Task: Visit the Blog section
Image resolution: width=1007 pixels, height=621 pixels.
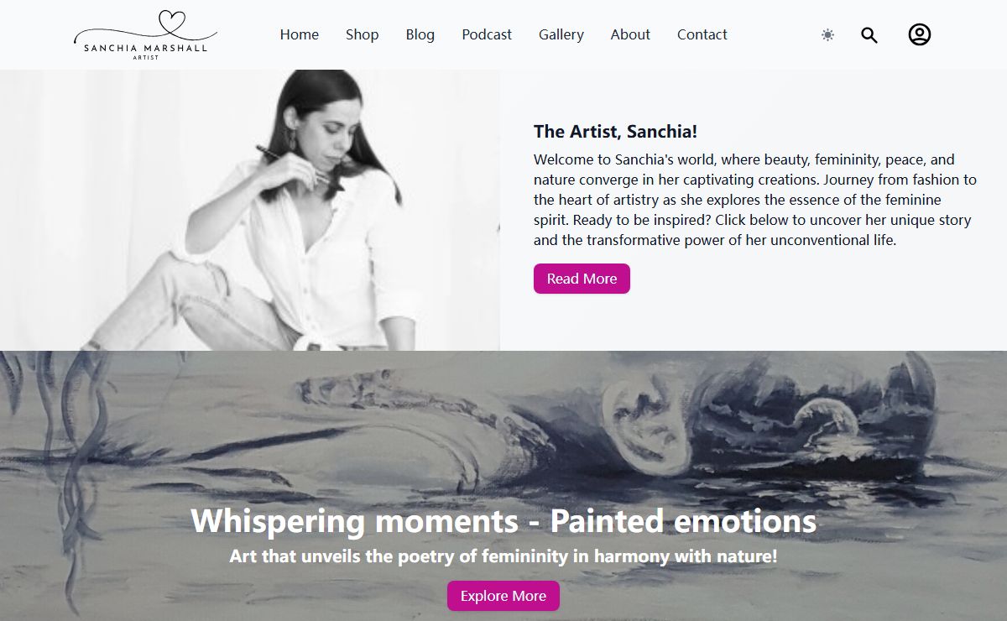Action: pyautogui.click(x=420, y=34)
